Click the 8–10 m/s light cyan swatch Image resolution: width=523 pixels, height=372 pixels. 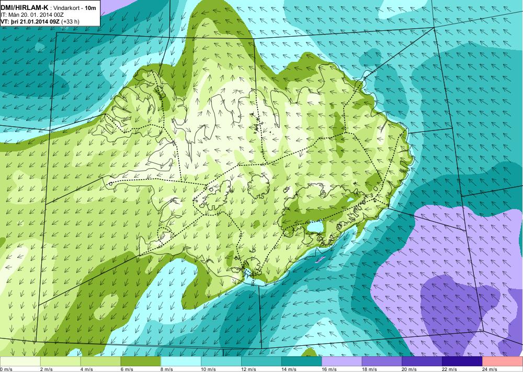(181, 362)
